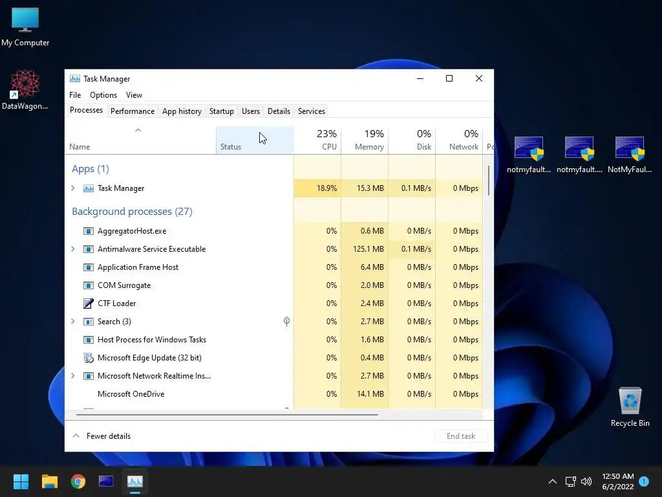The height and width of the screenshot is (497, 662).
Task: Sort processes by the Name column header
Action: [x=140, y=140]
